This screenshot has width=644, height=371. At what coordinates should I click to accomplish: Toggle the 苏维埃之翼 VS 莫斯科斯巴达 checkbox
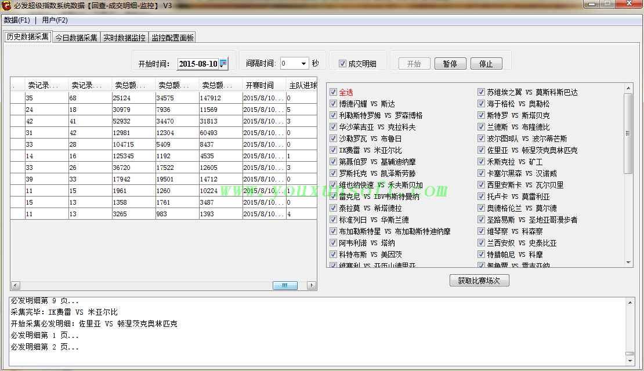tap(481, 92)
